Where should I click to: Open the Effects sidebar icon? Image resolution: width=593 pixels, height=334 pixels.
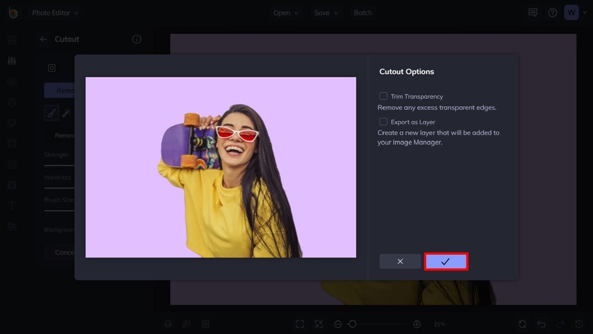pyautogui.click(x=12, y=102)
